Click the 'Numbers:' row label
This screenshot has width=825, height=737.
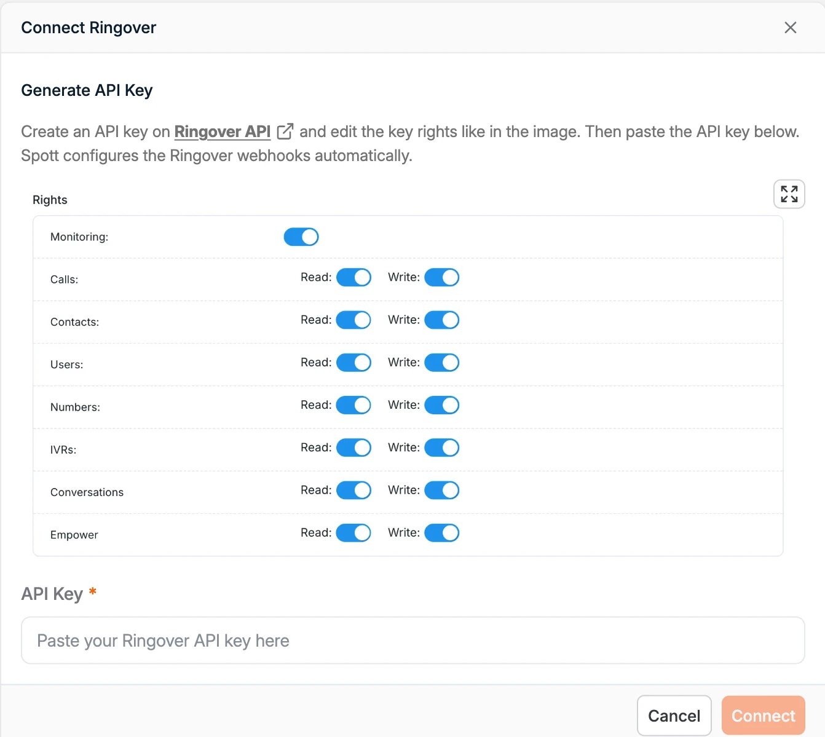click(75, 407)
